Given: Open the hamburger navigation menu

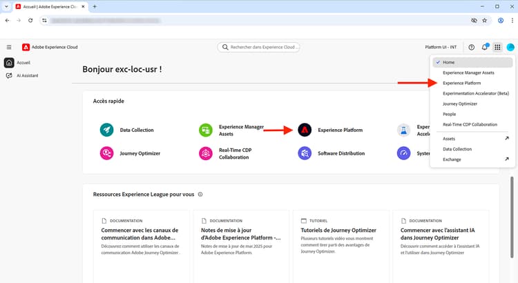Looking at the screenshot, I should (9, 47).
